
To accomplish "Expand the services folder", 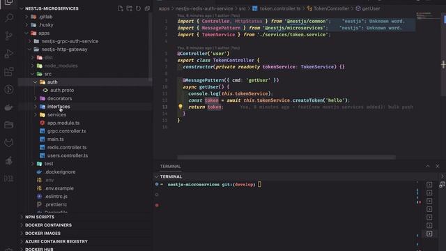I will [x=36, y=114].
